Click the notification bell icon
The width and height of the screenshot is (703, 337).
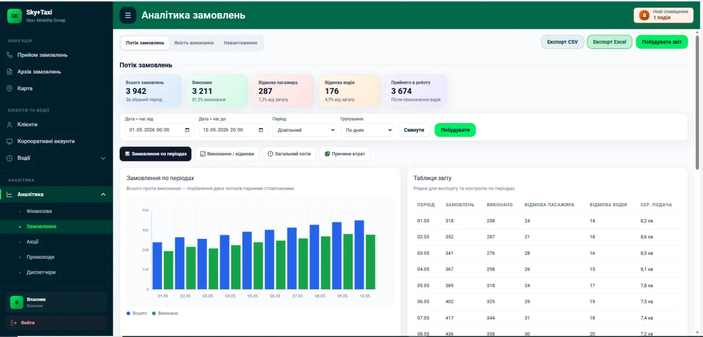tap(644, 15)
